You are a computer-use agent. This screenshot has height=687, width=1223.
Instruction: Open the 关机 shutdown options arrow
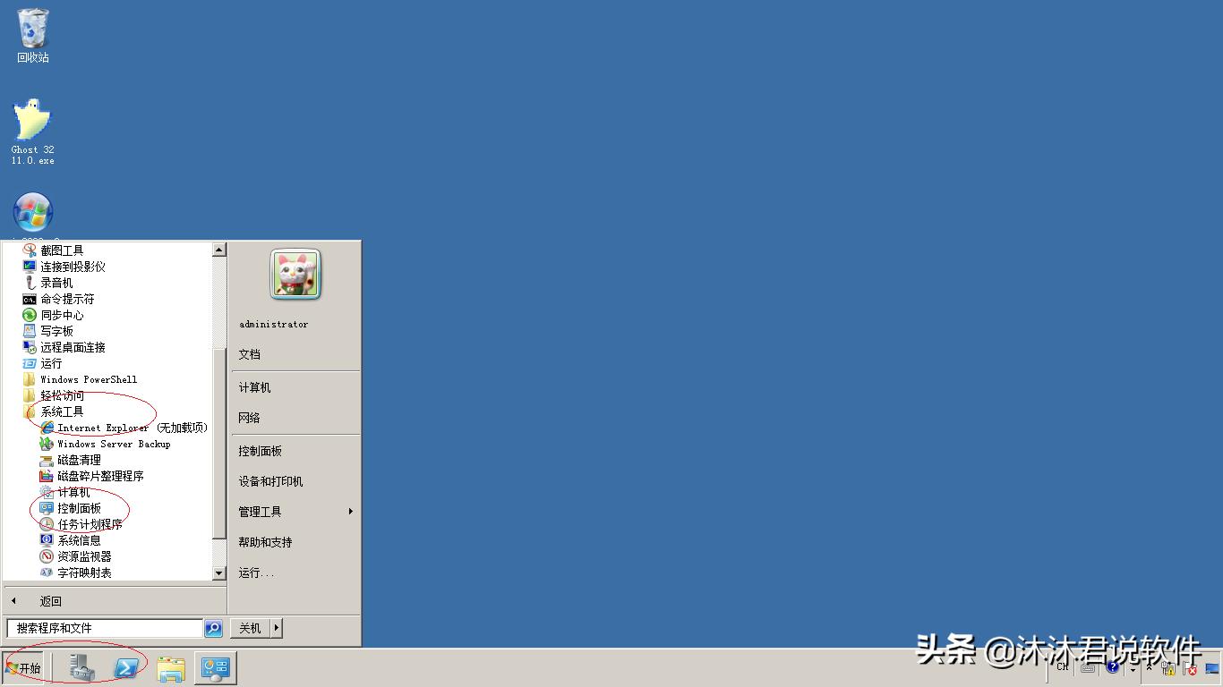pos(278,627)
